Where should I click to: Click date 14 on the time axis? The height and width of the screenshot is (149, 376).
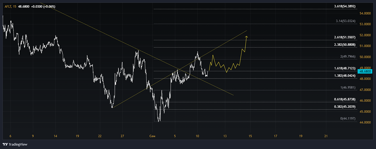pos(55,136)
